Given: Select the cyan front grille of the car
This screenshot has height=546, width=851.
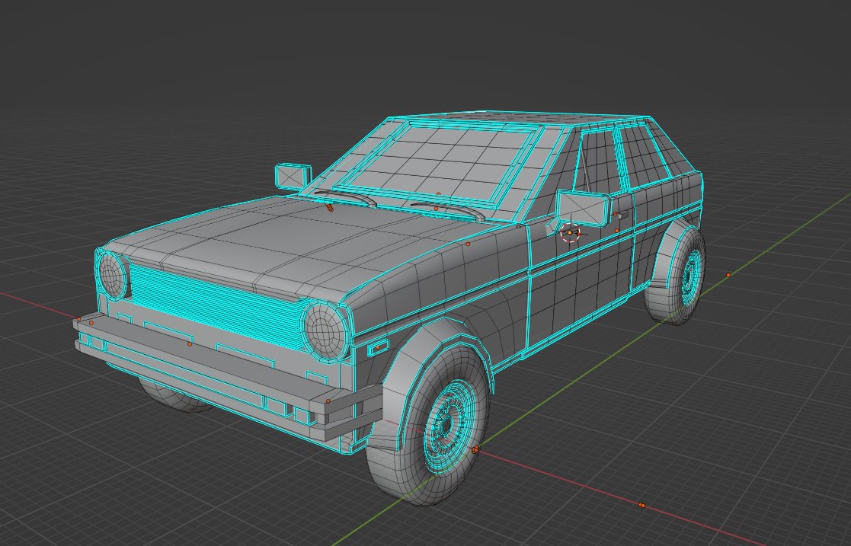Looking at the screenshot, I should click(217, 305).
